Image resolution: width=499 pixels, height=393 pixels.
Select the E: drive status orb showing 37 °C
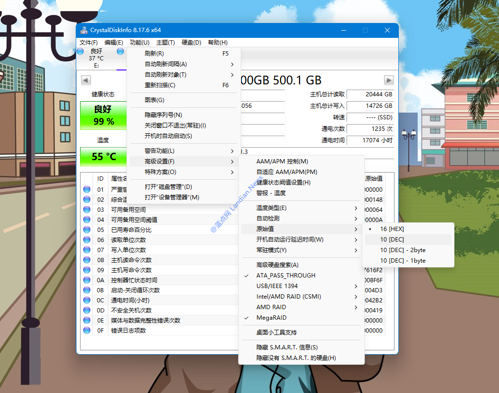click(80, 51)
